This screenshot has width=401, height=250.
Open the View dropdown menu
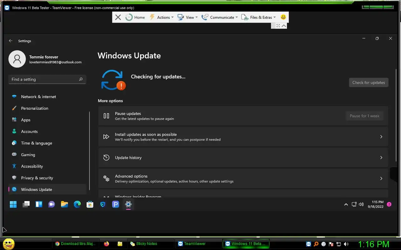(x=188, y=17)
